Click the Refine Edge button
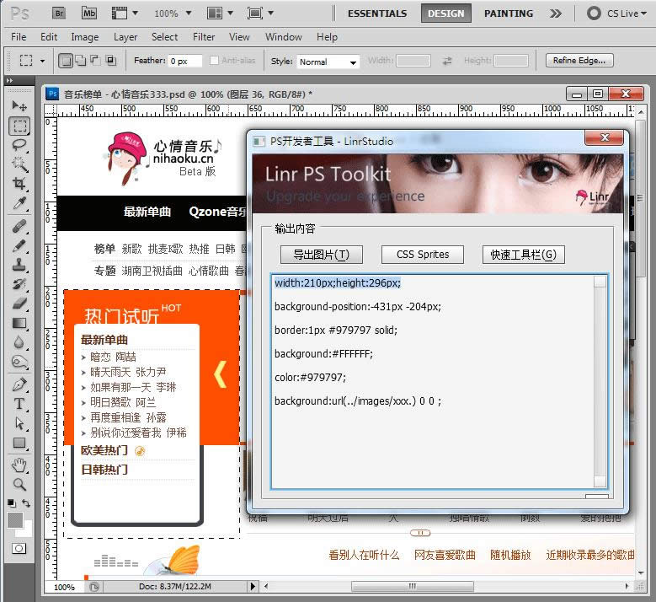Screen dimensions: 656x602 point(579,61)
